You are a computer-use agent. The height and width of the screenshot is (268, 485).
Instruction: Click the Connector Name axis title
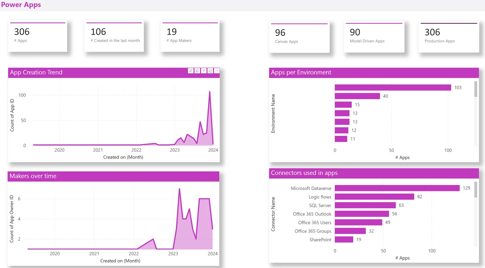pyautogui.click(x=273, y=214)
